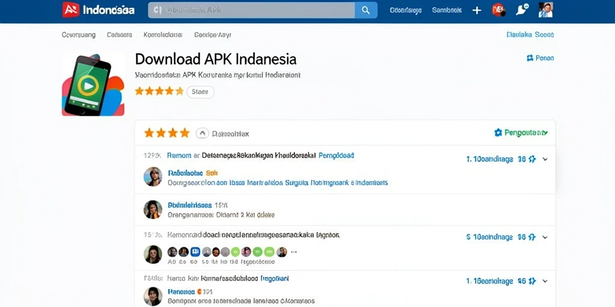Click the red Indonesia logo icon
Image resolution: width=615 pixels, height=307 pixels.
71,10
